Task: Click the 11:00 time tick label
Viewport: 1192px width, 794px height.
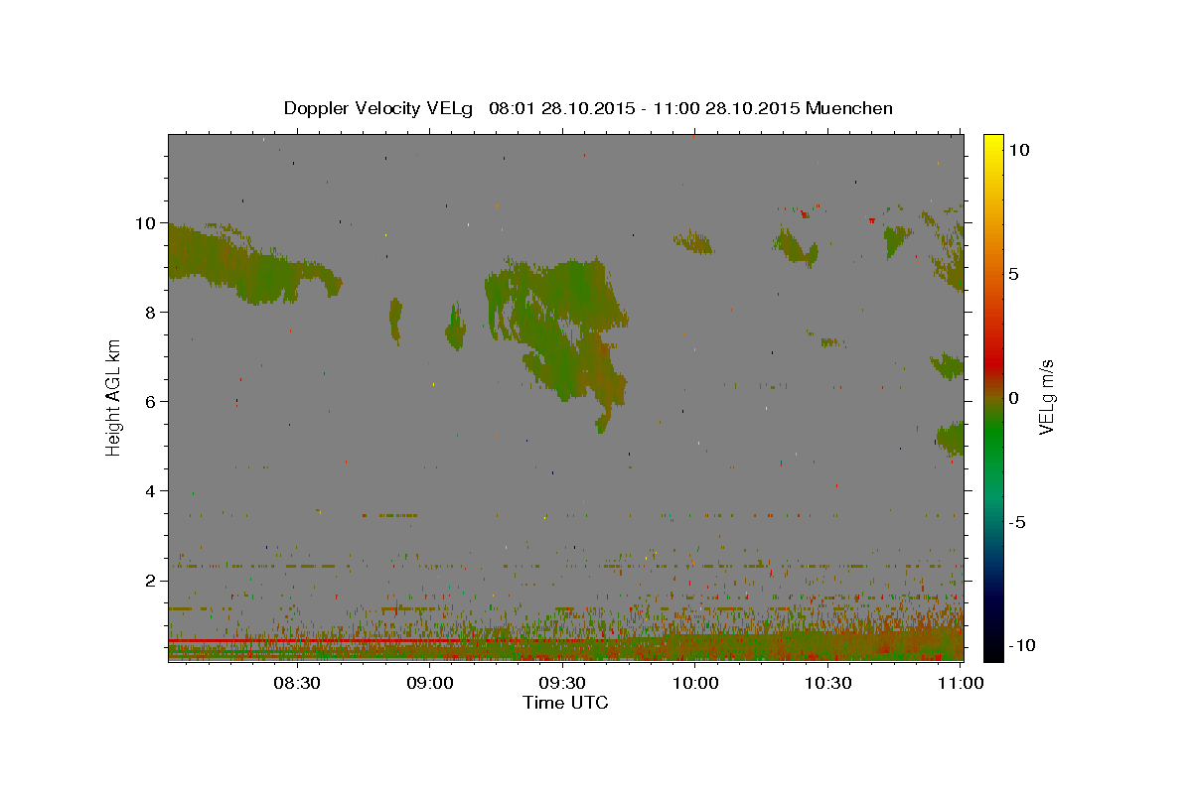Action: 962,683
